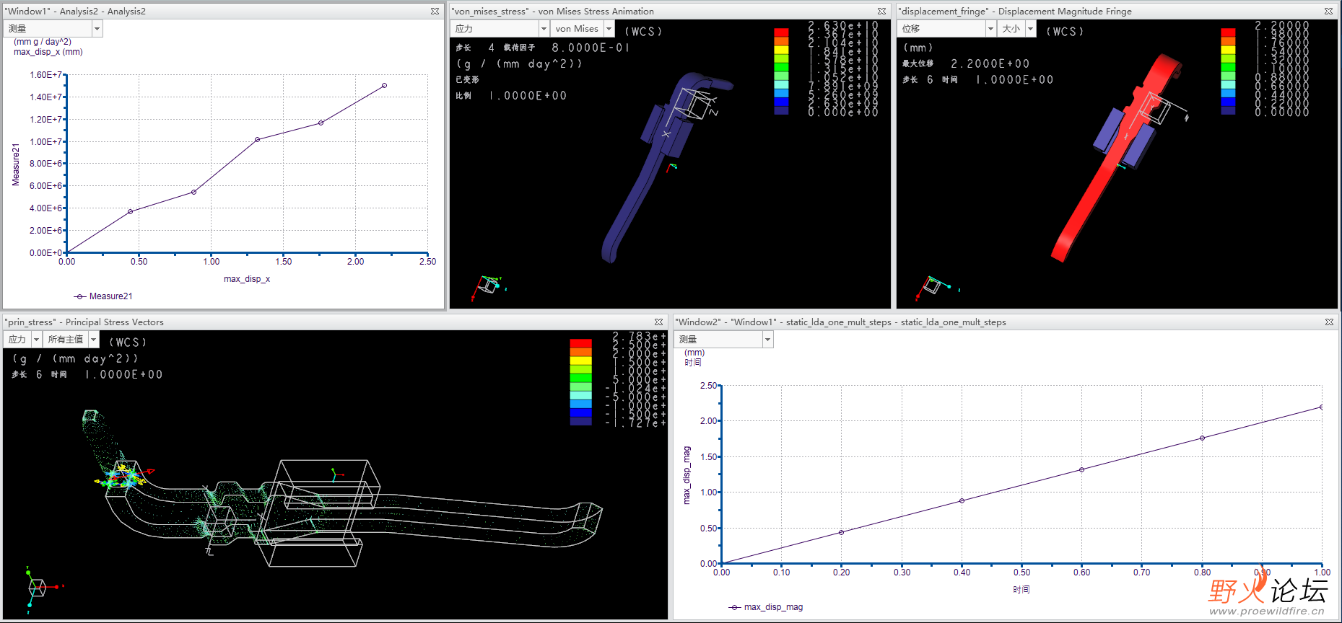Click the max_disp_mag legend marker in Window2 graph
Image resolution: width=1342 pixels, height=623 pixels.
[x=735, y=607]
